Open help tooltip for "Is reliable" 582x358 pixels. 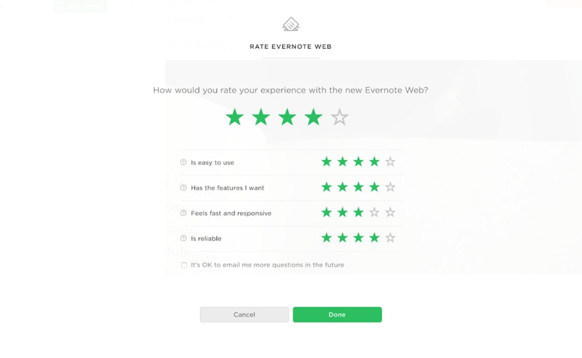click(184, 238)
